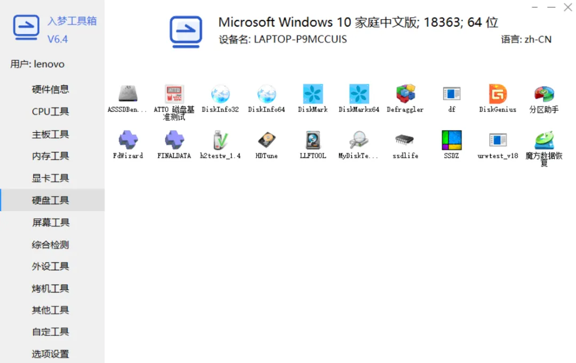Click the large toolbox logo in header
The image size is (576, 363).
[x=186, y=31]
